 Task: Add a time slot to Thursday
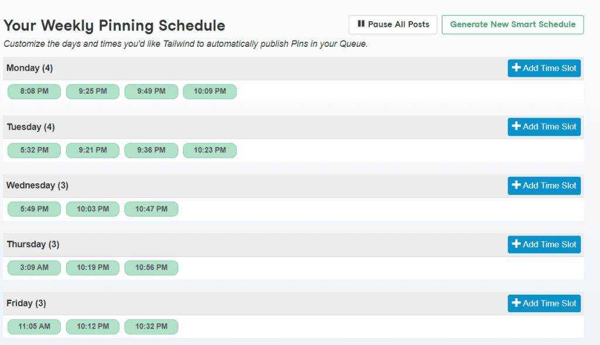(544, 244)
